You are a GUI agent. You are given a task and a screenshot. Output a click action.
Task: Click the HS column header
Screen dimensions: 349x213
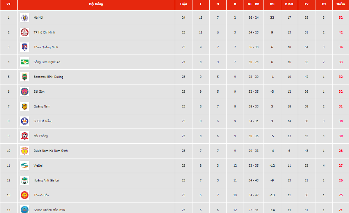click(x=272, y=4)
